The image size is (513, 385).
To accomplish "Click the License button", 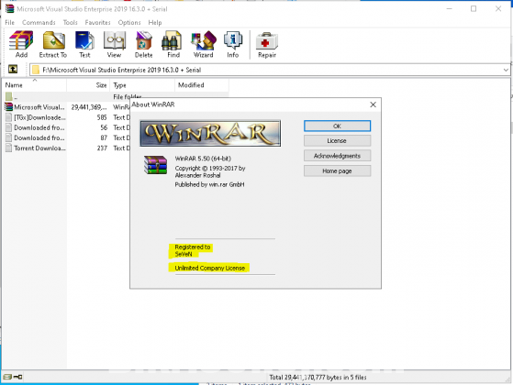I will (337, 141).
